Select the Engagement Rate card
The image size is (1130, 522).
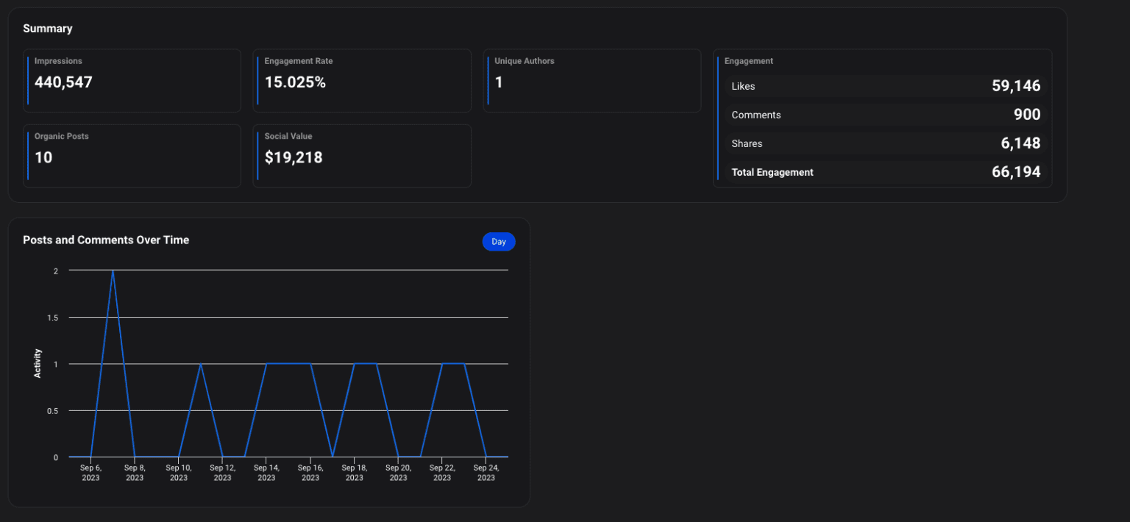pyautogui.click(x=361, y=81)
